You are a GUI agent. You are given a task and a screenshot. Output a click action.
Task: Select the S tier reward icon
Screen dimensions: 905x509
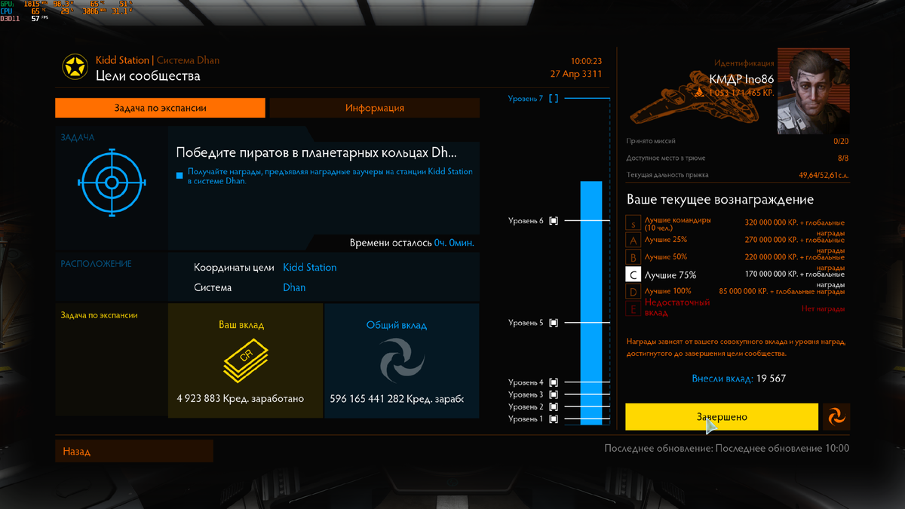point(633,223)
